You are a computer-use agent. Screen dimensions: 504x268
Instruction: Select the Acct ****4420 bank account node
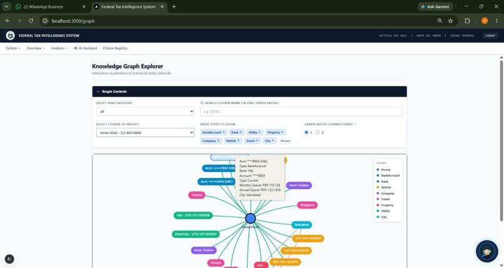[216, 182]
